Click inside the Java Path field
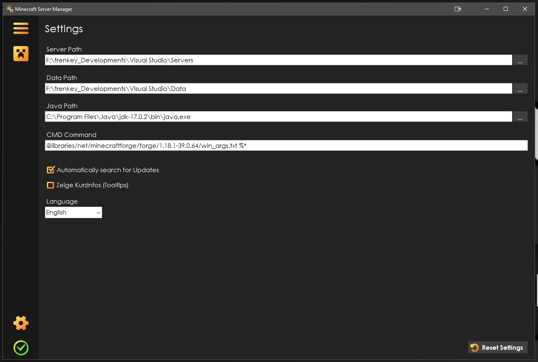 pos(251,116)
